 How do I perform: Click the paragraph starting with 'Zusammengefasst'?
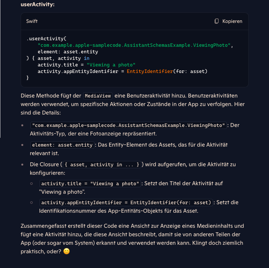point(132,234)
